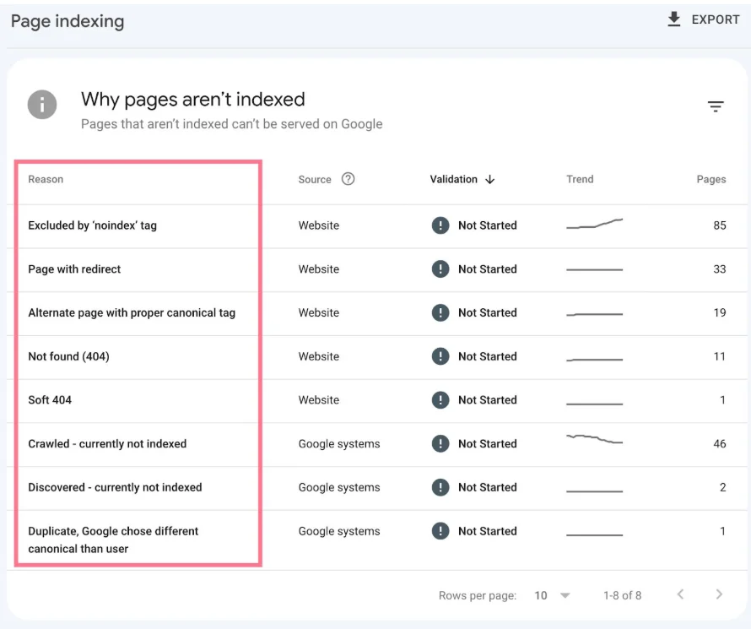Go to the previous page chevron
The height and width of the screenshot is (629, 751).
coord(680,594)
